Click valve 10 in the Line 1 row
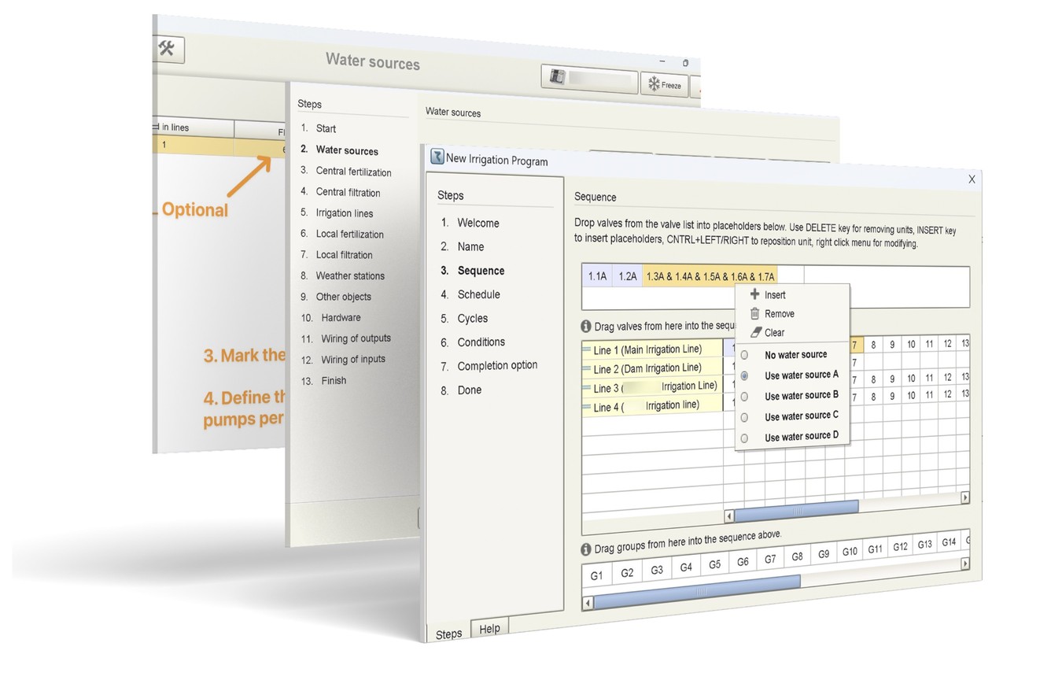 coord(910,344)
